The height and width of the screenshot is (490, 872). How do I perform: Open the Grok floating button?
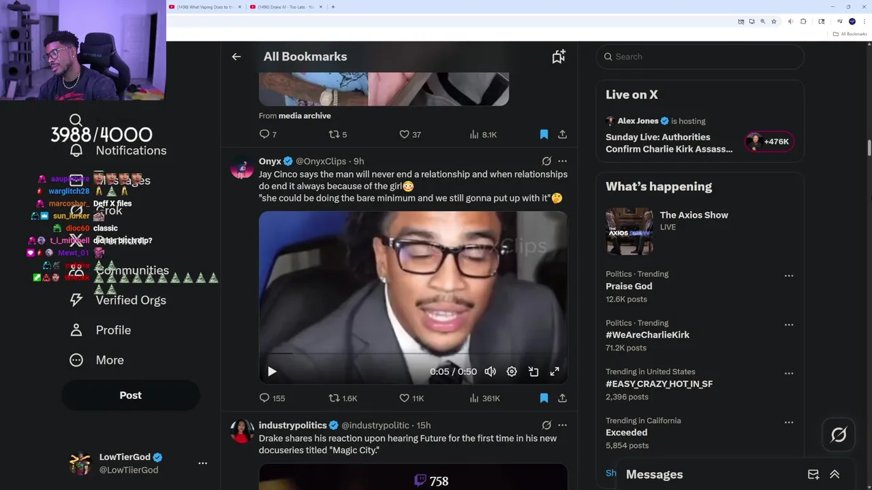(839, 435)
